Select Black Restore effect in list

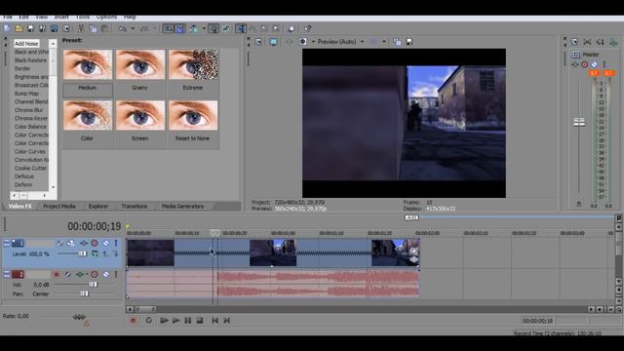point(30,60)
